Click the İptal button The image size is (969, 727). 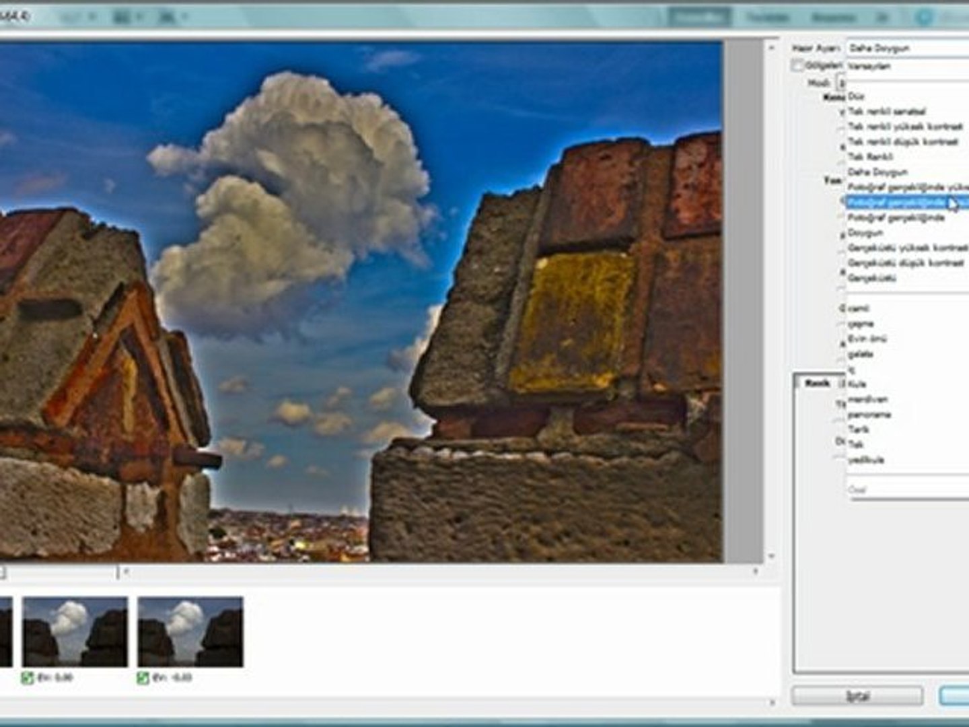857,696
